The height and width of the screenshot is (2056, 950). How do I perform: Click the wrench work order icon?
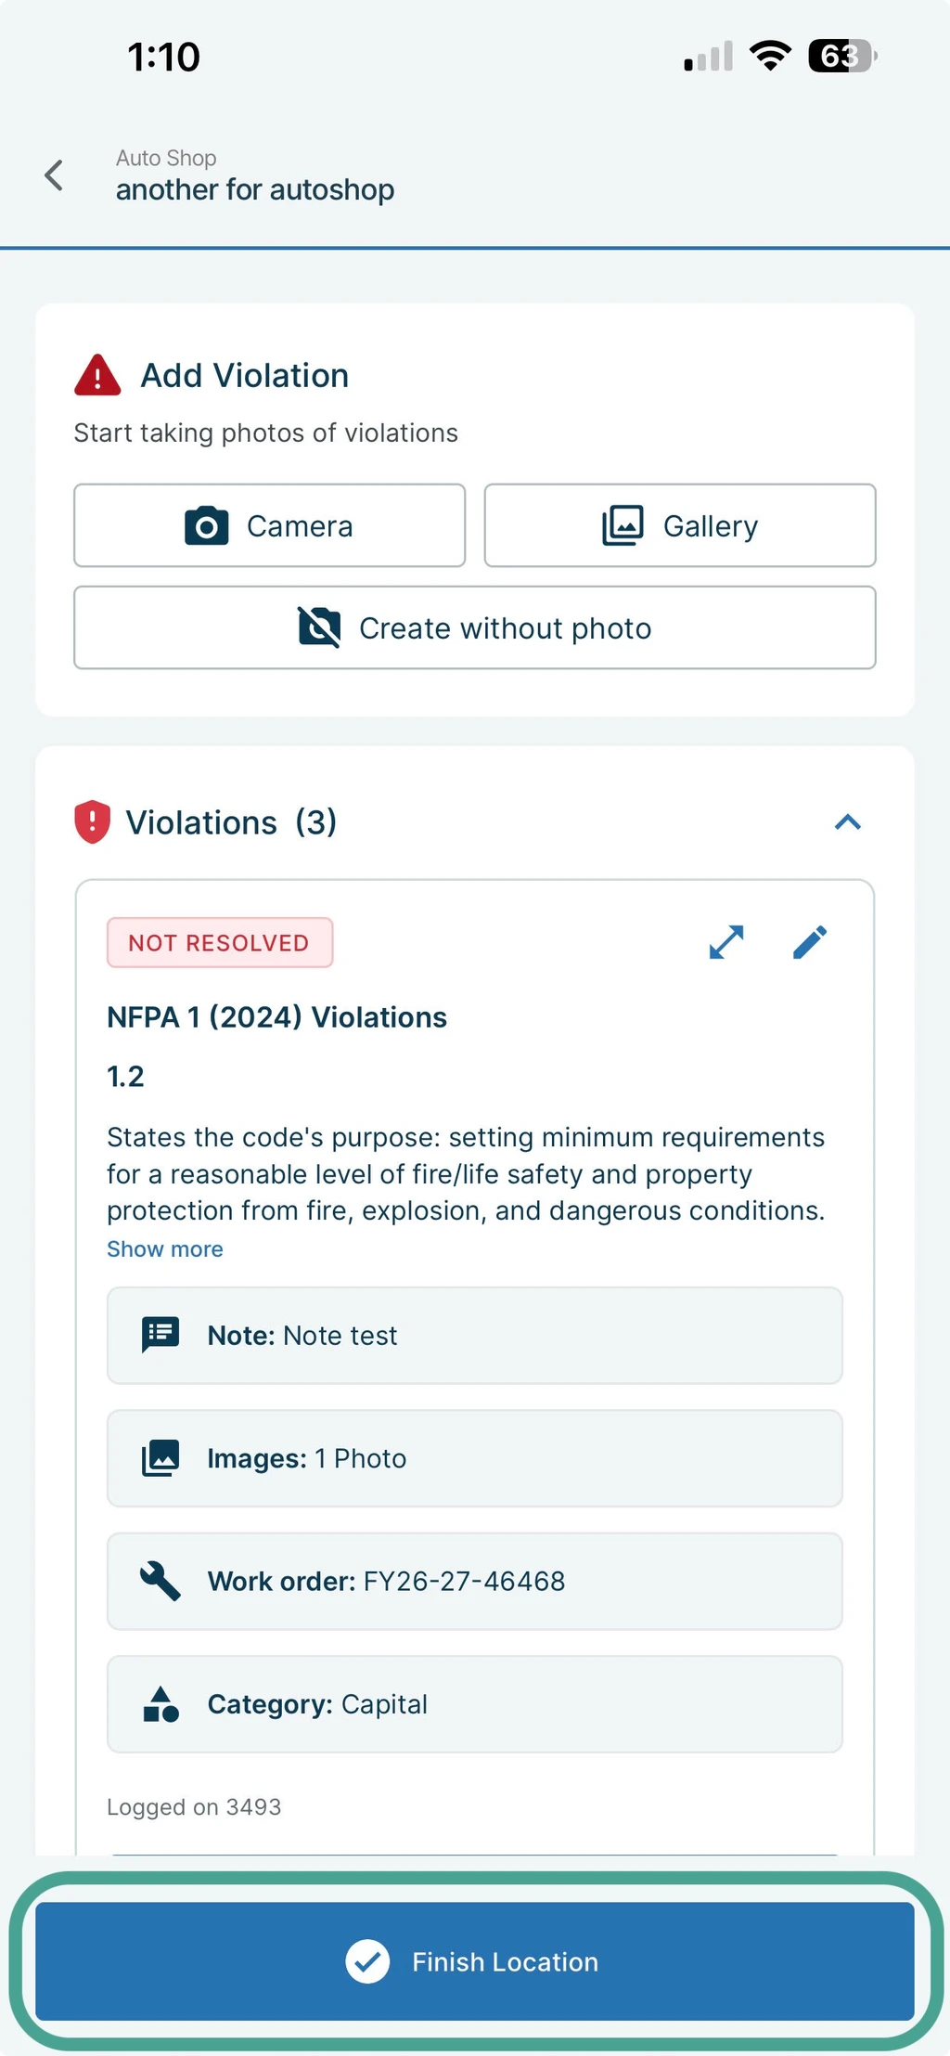[160, 1581]
